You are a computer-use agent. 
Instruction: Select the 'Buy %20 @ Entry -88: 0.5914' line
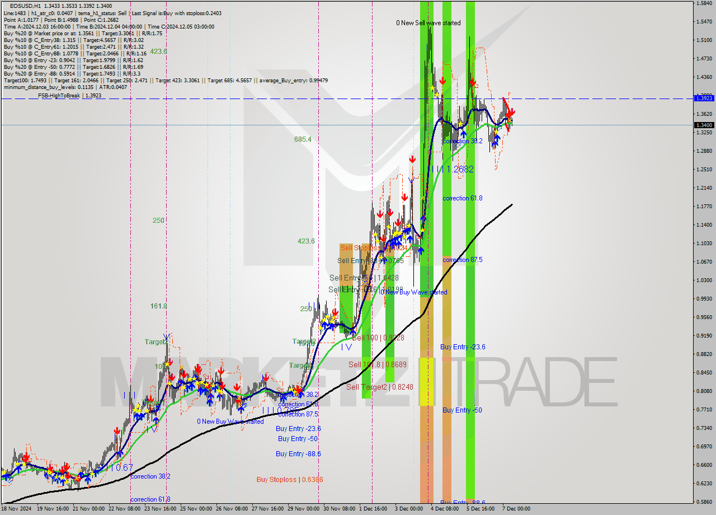point(72,73)
